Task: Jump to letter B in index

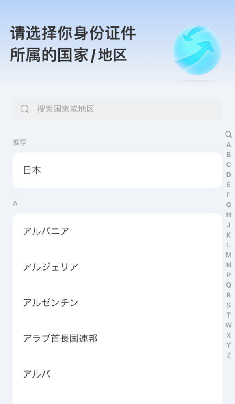Action: pyautogui.click(x=229, y=155)
